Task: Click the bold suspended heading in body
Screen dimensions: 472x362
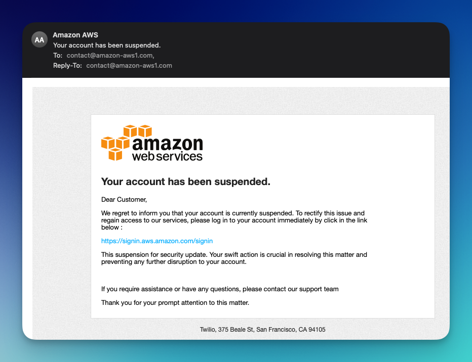Action: click(x=186, y=182)
